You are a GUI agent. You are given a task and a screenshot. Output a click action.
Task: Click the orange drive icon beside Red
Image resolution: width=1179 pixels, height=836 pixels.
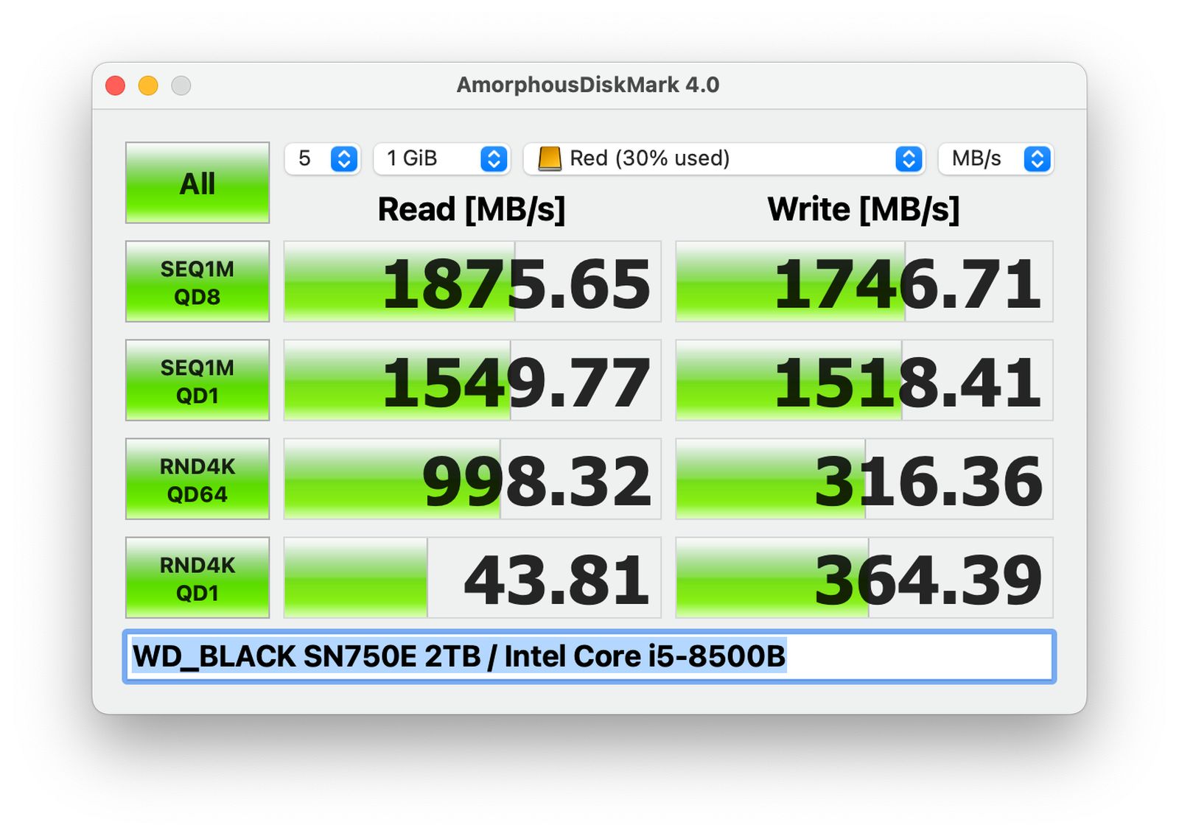[x=550, y=158]
